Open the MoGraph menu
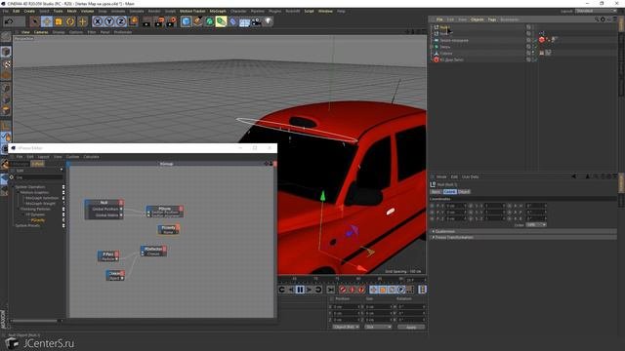This screenshot has width=625, height=351. [x=218, y=11]
